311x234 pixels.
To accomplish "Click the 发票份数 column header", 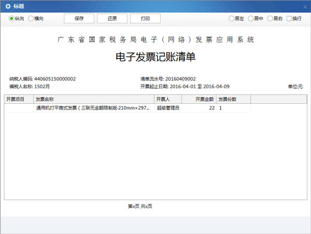I will (233, 99).
